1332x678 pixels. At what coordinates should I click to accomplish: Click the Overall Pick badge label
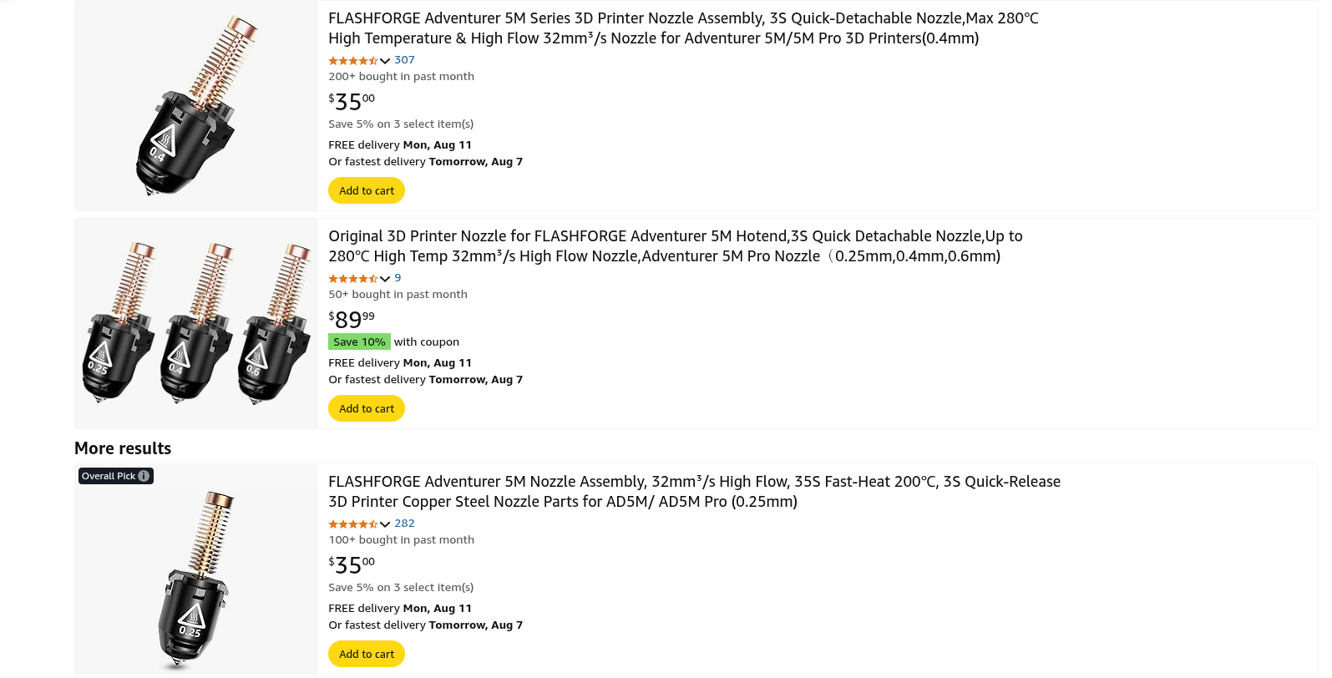tap(109, 476)
